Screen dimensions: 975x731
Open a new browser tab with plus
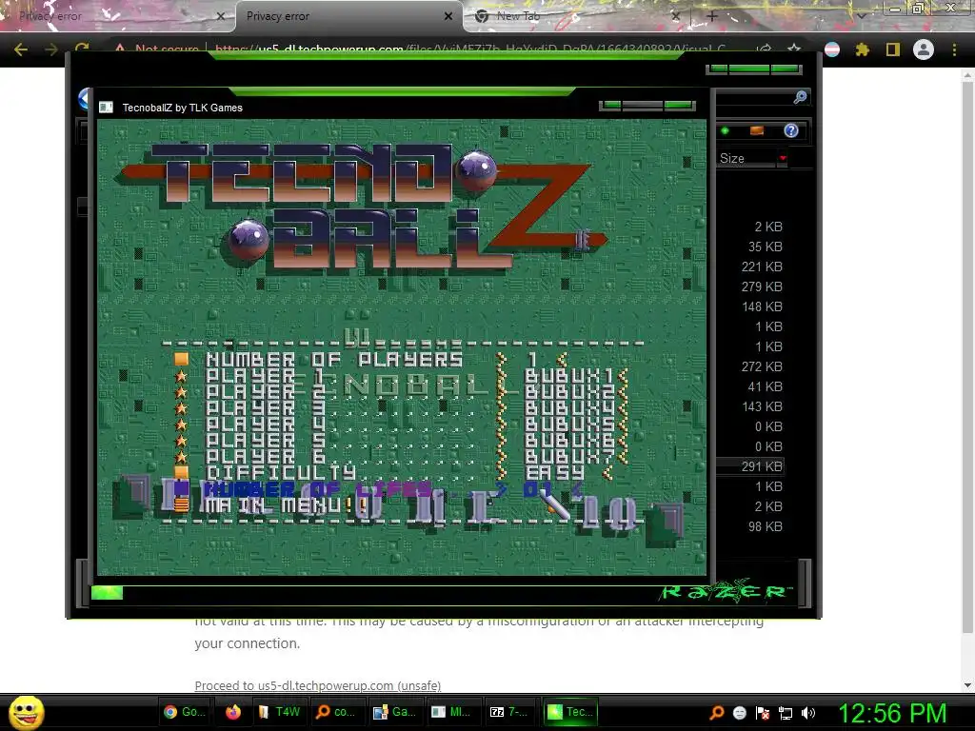click(712, 16)
